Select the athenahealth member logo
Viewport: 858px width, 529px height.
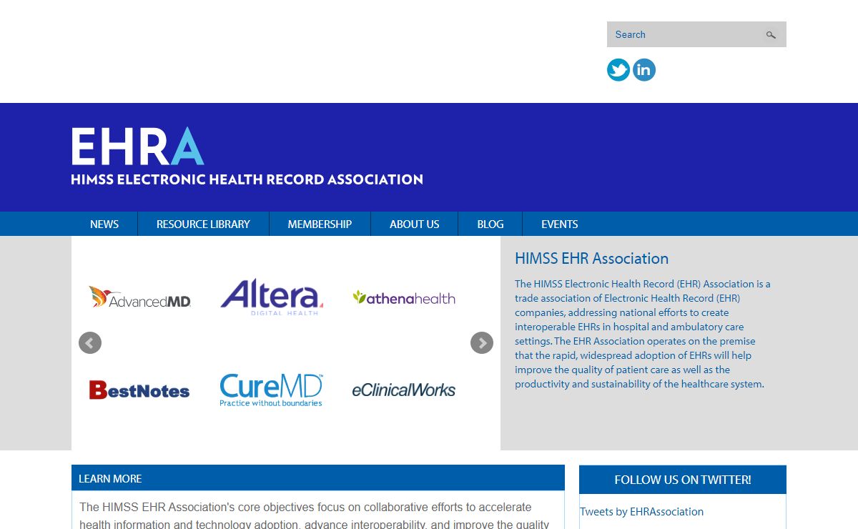pyautogui.click(x=404, y=297)
